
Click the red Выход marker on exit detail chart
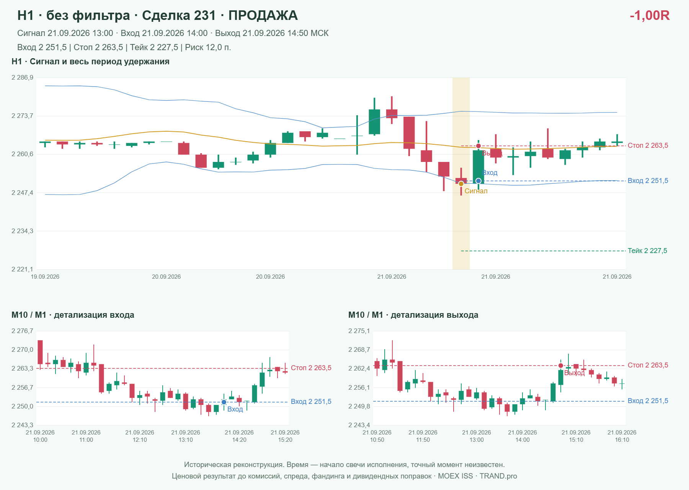point(561,366)
